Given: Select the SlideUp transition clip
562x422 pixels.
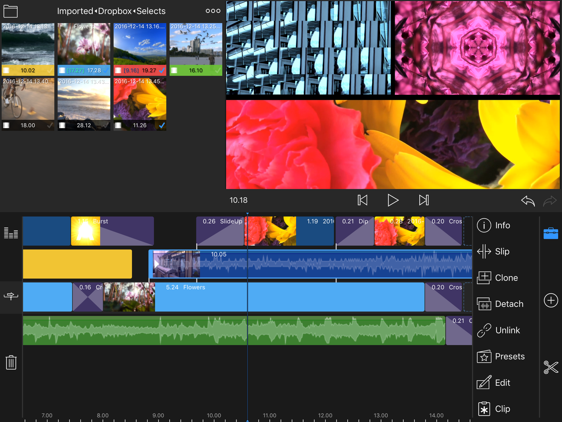Looking at the screenshot, I should [x=220, y=231].
